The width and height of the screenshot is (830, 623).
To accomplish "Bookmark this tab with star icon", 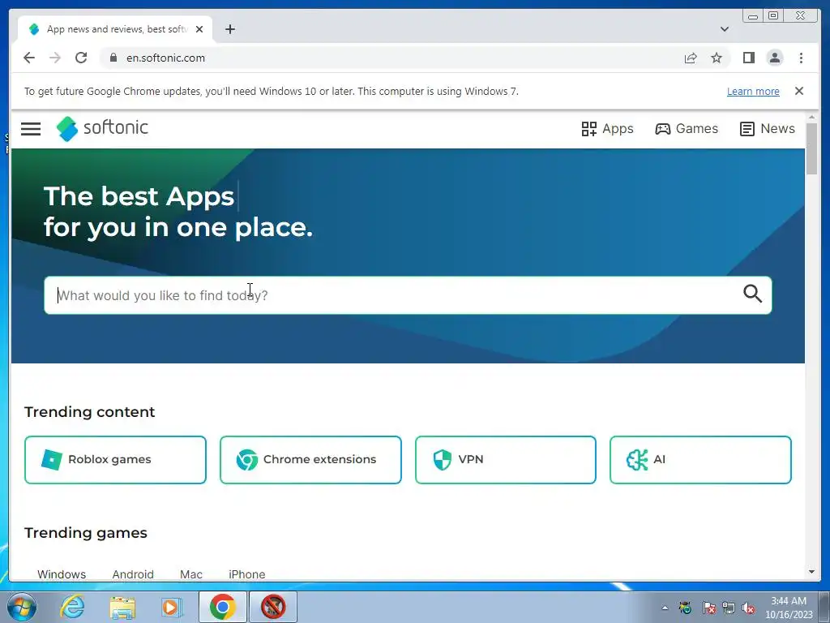I will [x=717, y=58].
